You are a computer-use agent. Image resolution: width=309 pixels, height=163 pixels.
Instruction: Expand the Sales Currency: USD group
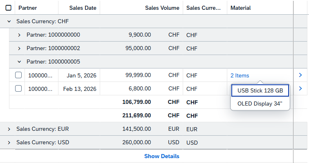tap(9, 143)
